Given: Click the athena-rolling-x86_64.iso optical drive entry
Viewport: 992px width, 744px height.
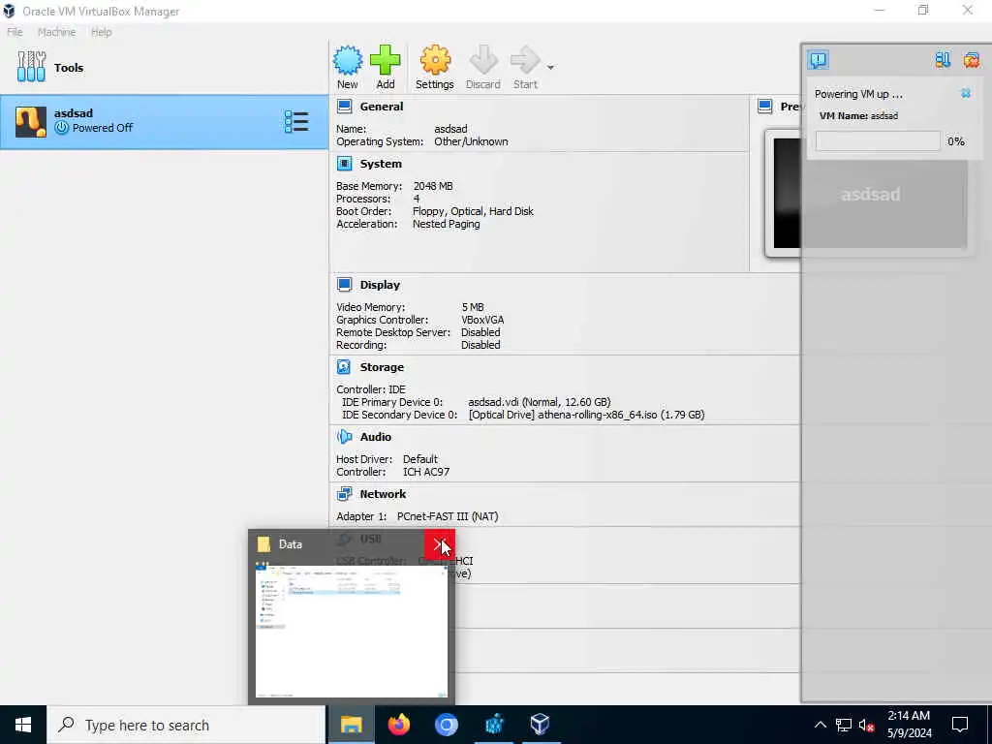Looking at the screenshot, I should [586, 415].
